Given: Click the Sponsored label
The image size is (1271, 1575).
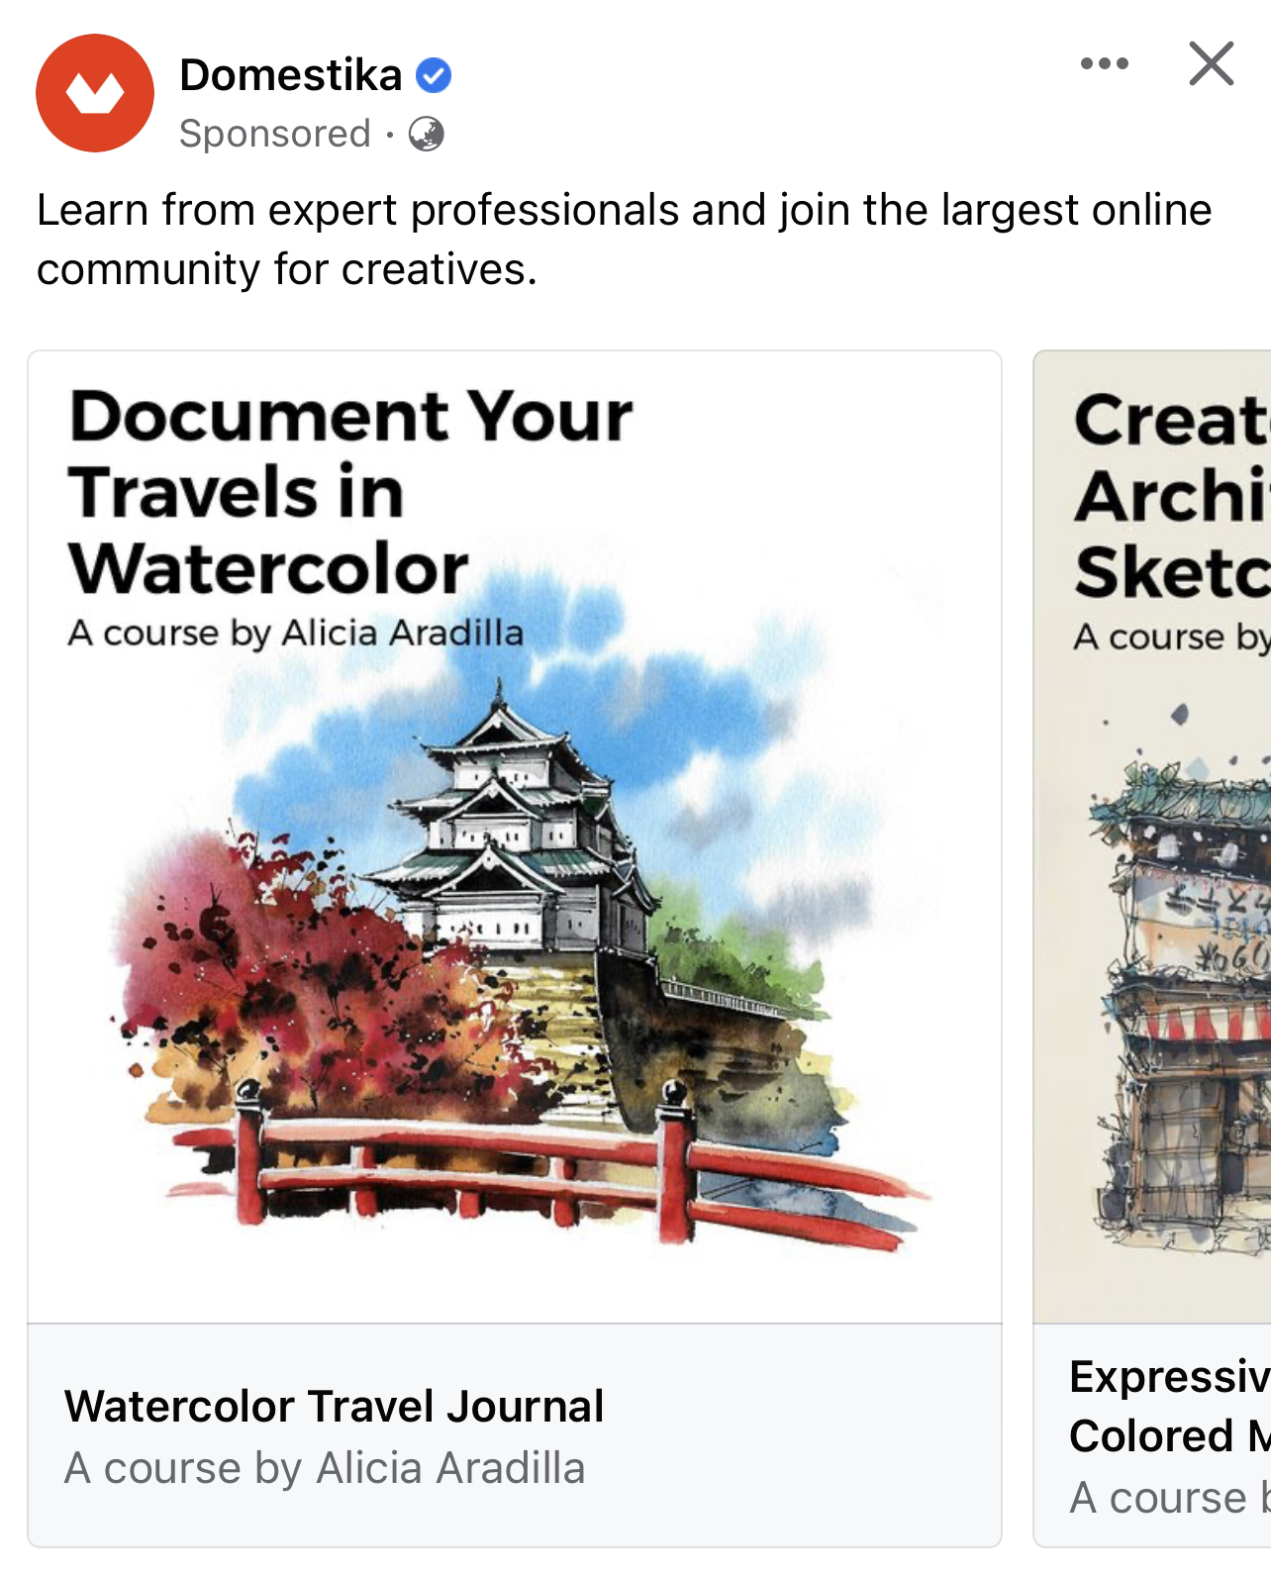Looking at the screenshot, I should 275,134.
